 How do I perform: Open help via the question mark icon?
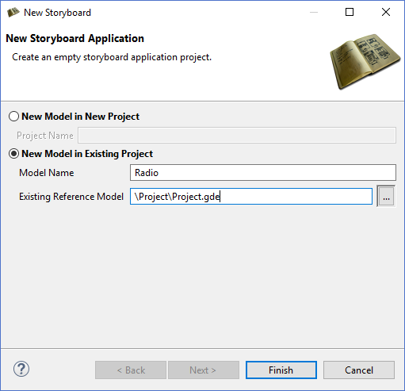click(21, 369)
